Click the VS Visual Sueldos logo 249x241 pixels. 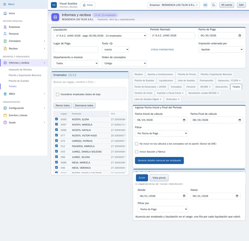click(x=54, y=5)
